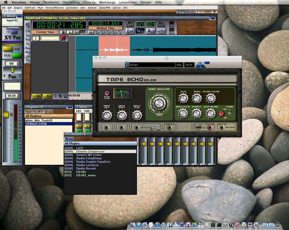Select the TH-BASS STEM region
The image size is (289, 230).
click(x=49, y=124)
